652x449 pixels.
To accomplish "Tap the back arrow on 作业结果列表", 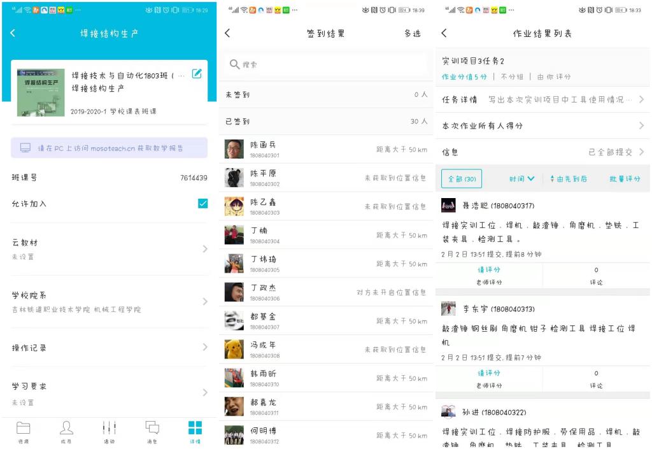I will [x=444, y=34].
